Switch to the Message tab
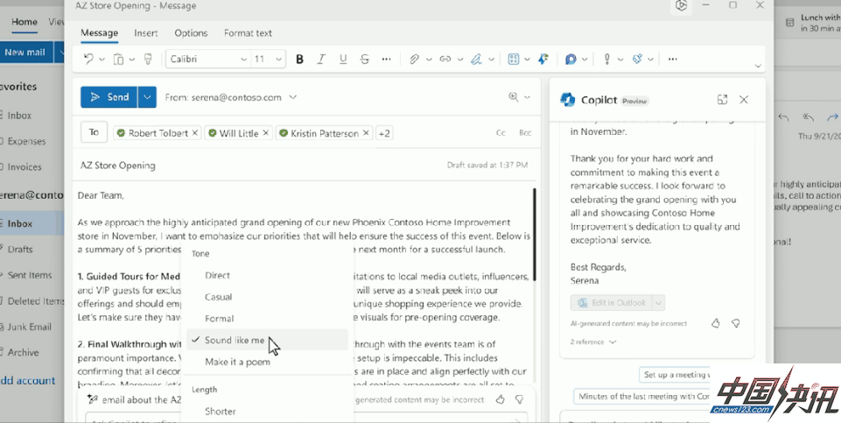This screenshot has height=423, width=841. tap(99, 32)
